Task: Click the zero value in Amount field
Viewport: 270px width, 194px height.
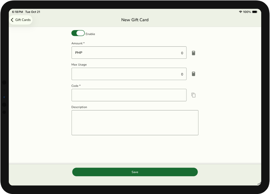Action: pyautogui.click(x=182, y=53)
